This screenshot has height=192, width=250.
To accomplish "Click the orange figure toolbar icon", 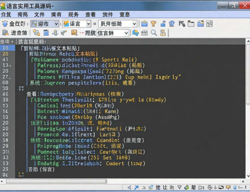I will click(153, 24).
